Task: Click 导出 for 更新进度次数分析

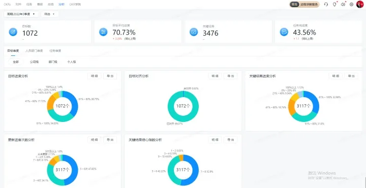Action: (x=110, y=140)
